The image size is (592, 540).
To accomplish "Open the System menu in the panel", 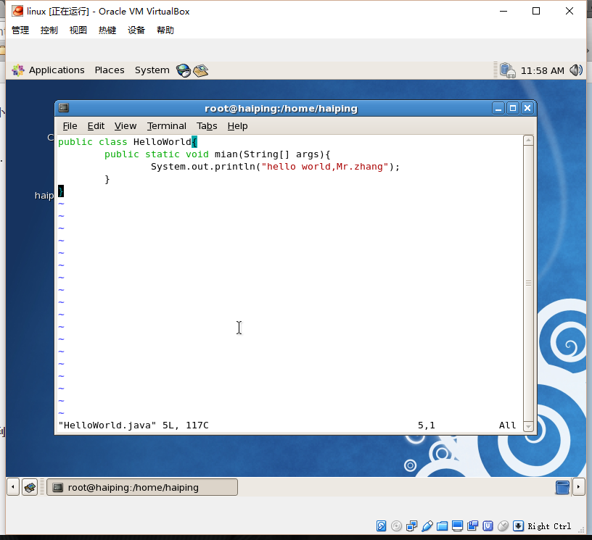I will click(x=152, y=70).
